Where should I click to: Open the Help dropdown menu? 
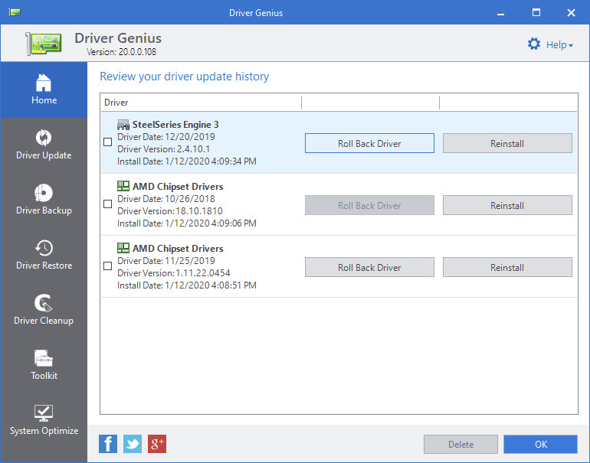pyautogui.click(x=559, y=44)
